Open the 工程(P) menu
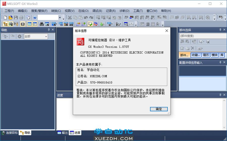 pos(9,11)
